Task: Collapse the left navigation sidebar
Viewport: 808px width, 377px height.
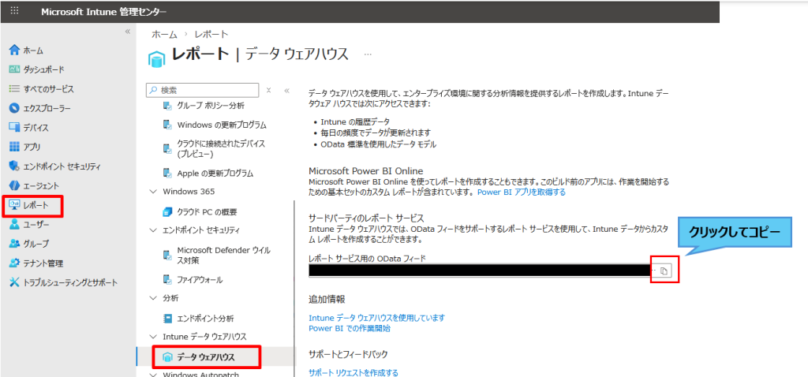Action: point(128,32)
